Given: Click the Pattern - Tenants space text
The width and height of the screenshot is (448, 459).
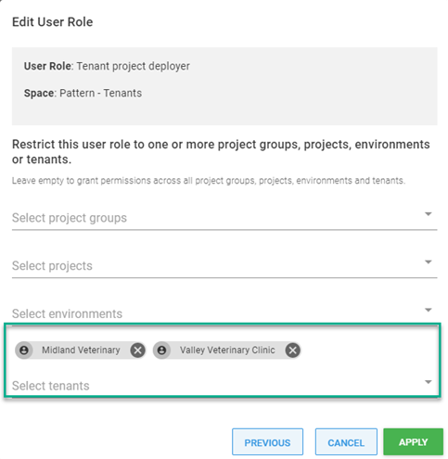Looking at the screenshot, I should point(100,93).
